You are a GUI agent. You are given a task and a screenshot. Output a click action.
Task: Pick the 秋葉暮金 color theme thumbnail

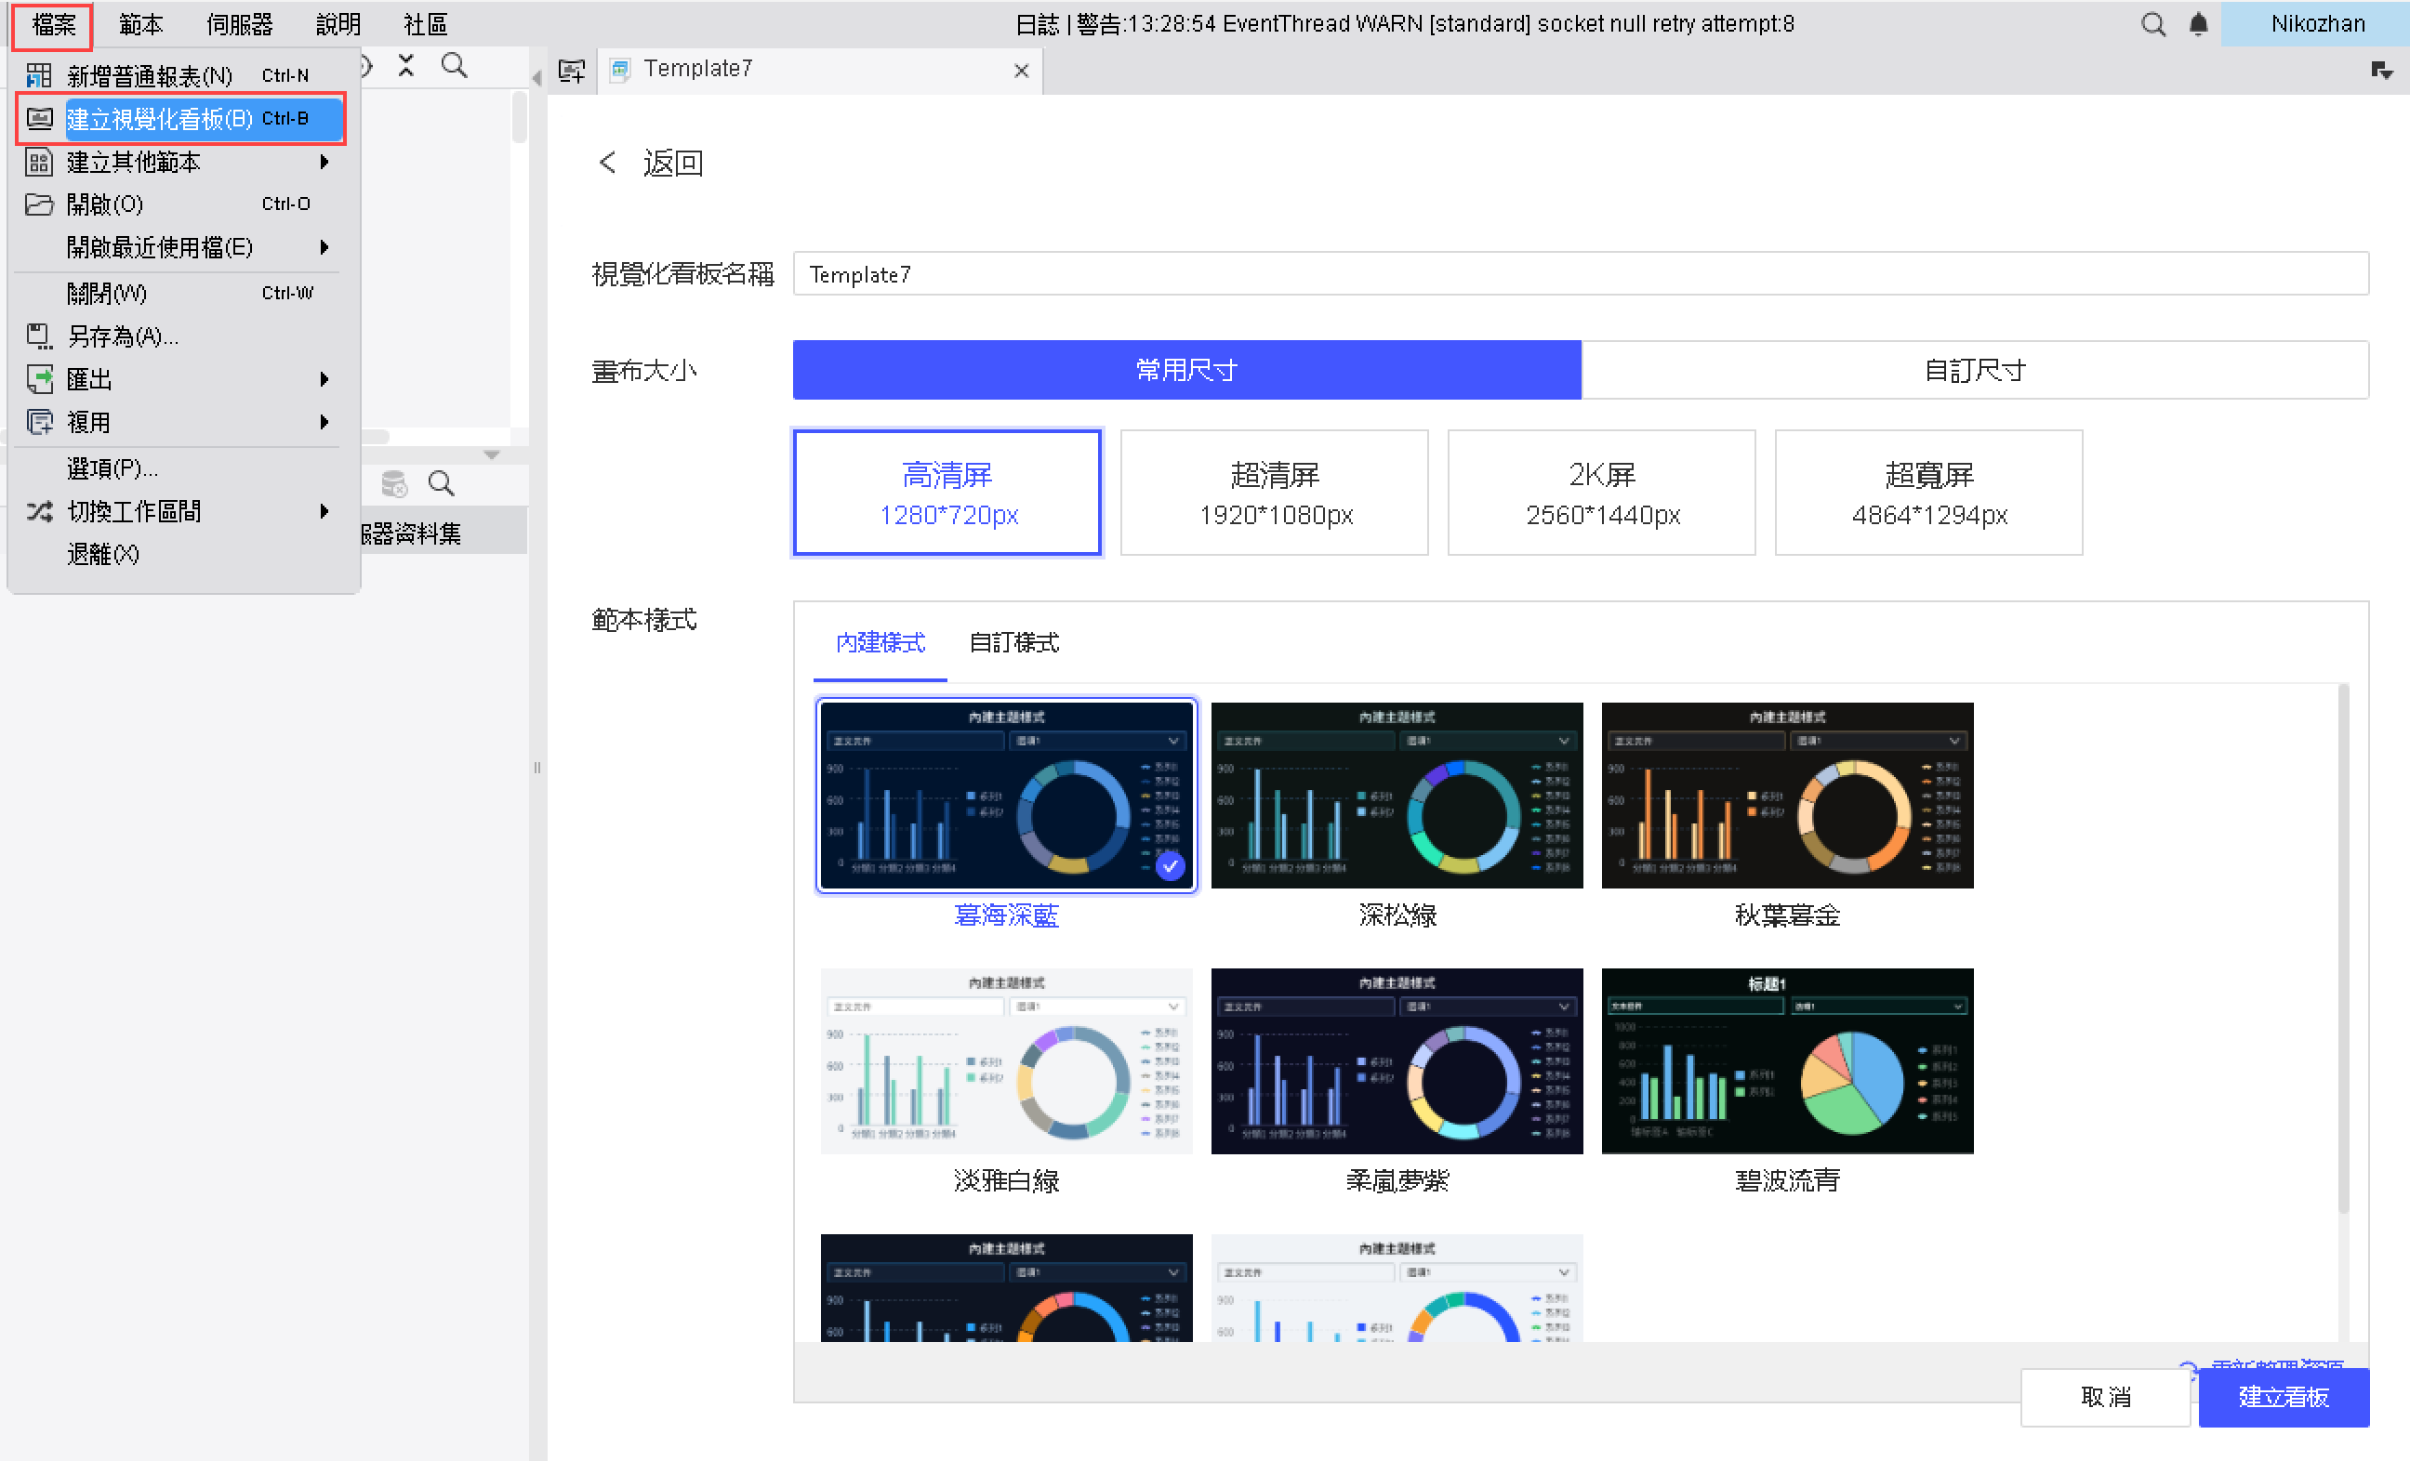tap(1786, 795)
